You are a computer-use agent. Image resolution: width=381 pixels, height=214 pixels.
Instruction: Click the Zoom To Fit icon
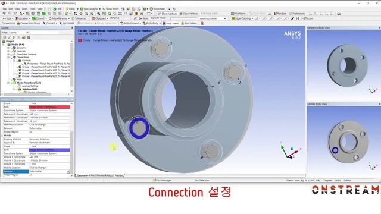click(x=98, y=14)
